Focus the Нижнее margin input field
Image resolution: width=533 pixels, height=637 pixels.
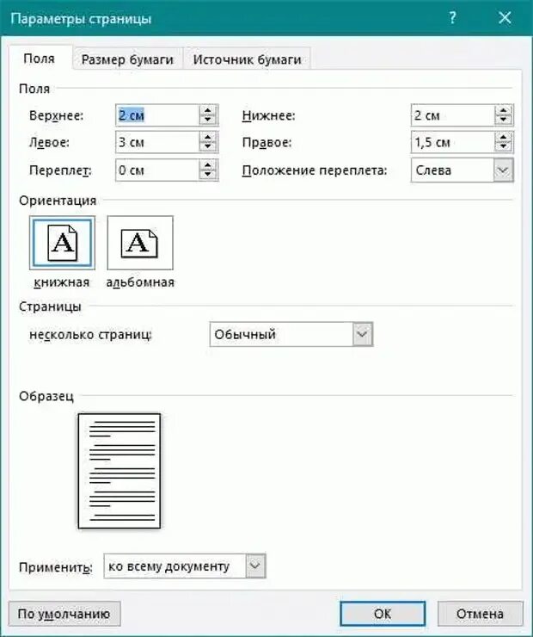click(x=453, y=115)
